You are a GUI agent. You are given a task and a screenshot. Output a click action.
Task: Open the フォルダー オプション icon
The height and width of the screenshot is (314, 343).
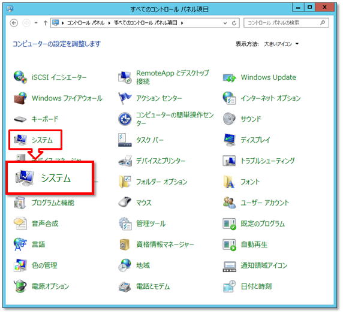[x=125, y=182]
